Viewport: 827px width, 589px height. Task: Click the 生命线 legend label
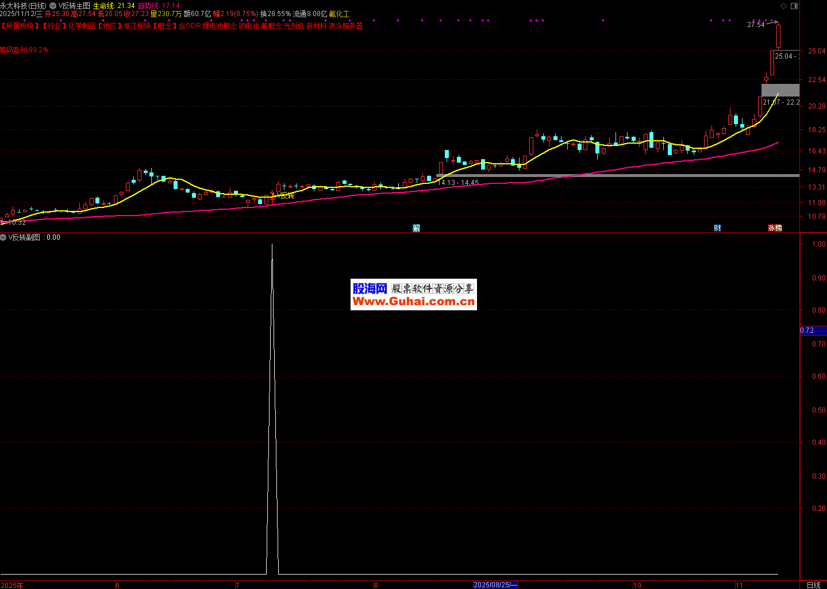click(x=103, y=6)
